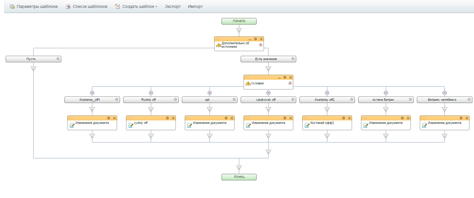
Task: Click the 'Экспорт' button
Action: (173, 6)
